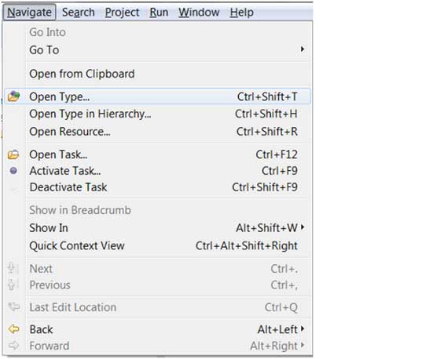Click the Previous annotation icon

pyautogui.click(x=13, y=285)
